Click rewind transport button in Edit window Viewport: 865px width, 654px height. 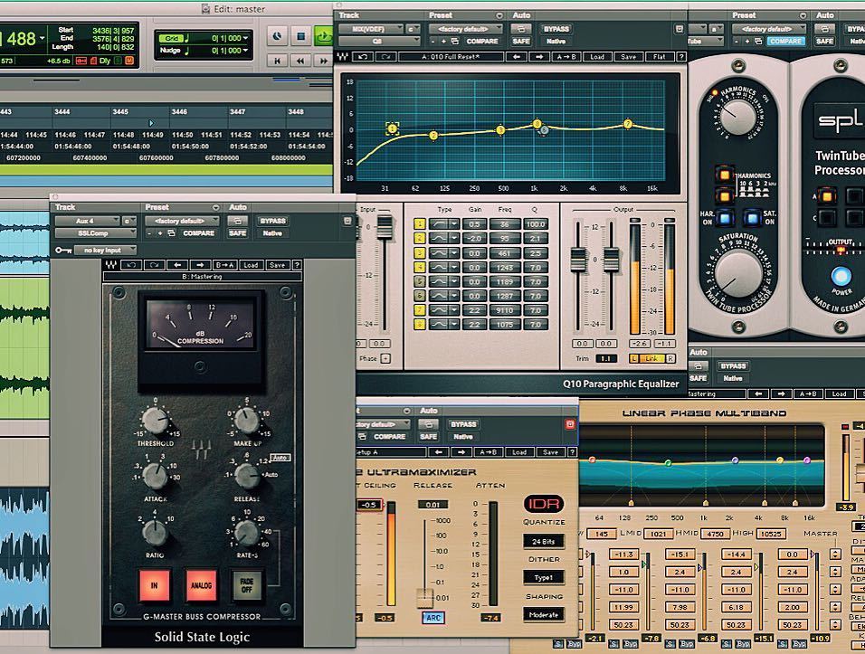(300, 61)
